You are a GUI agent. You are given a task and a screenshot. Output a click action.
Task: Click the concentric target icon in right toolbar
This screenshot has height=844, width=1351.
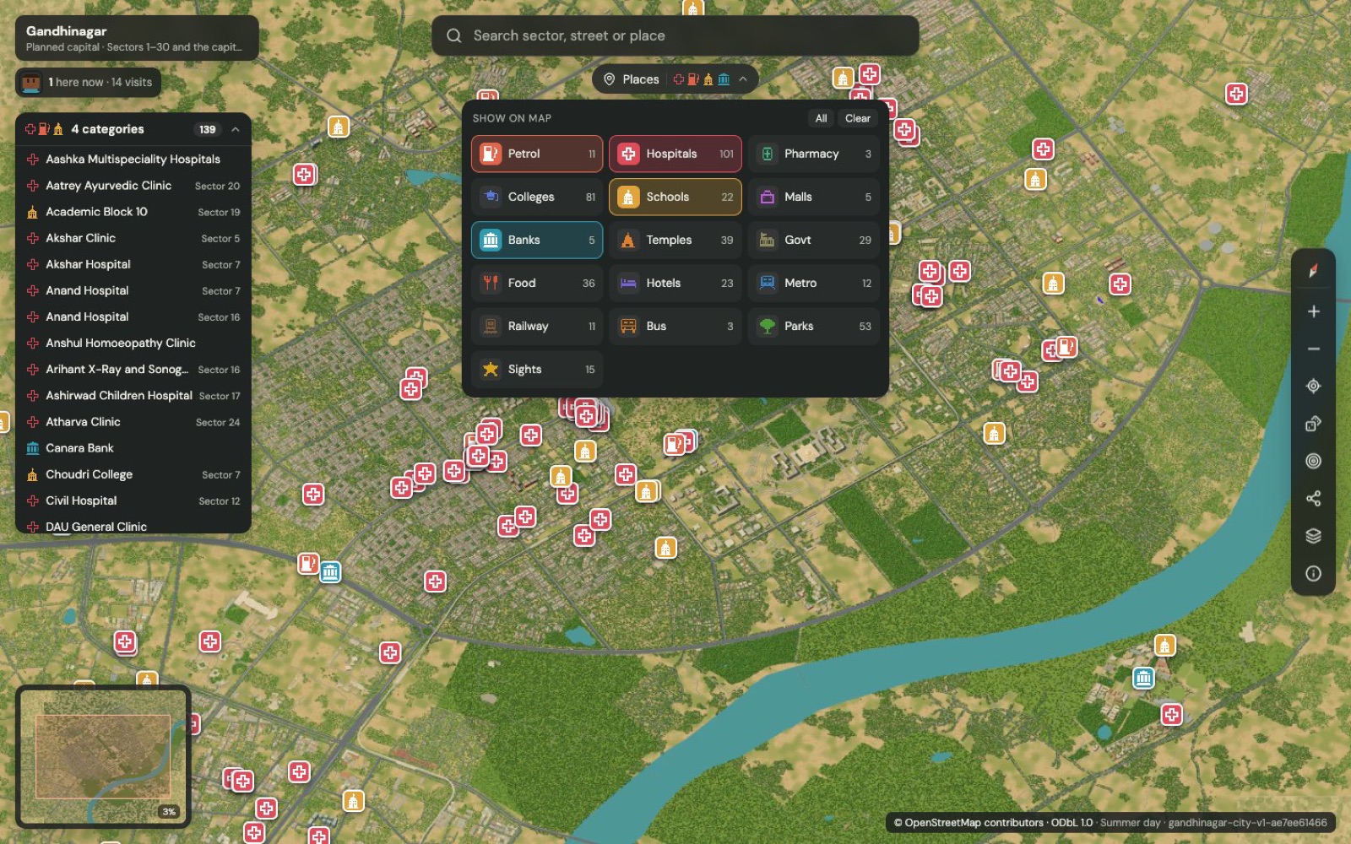(x=1313, y=461)
